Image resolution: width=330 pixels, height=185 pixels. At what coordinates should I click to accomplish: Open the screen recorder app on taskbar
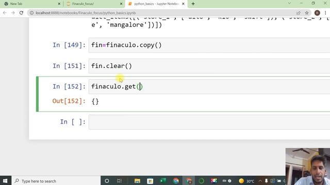214,181
